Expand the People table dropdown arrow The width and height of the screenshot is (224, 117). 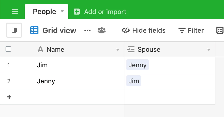pos(62,11)
